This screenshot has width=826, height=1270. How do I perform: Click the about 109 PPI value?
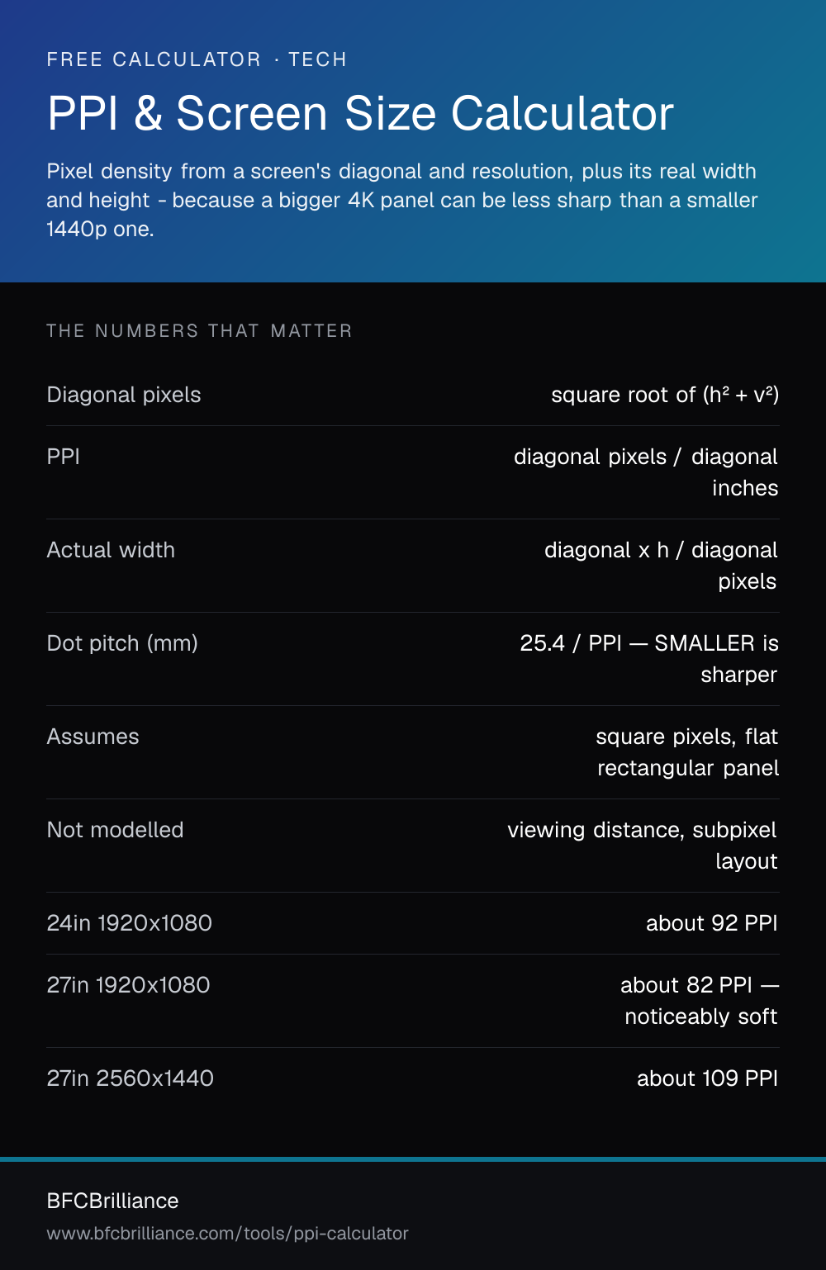(708, 1078)
